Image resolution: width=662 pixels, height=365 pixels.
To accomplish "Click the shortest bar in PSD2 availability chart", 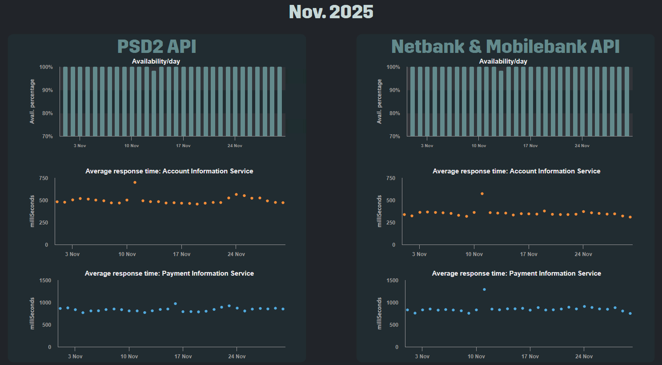I will tap(154, 103).
